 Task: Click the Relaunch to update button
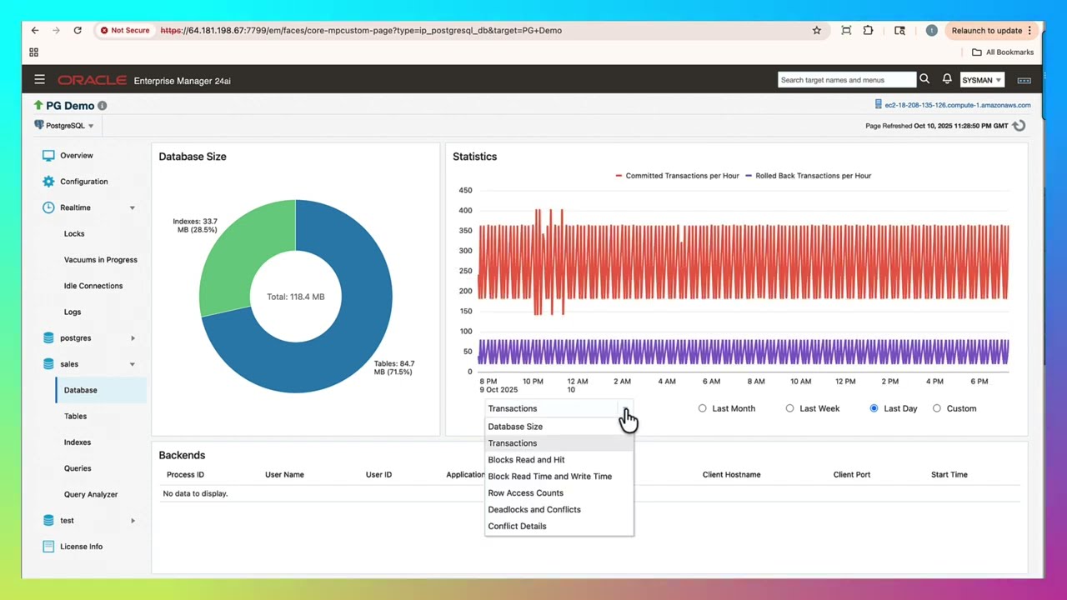tap(986, 30)
